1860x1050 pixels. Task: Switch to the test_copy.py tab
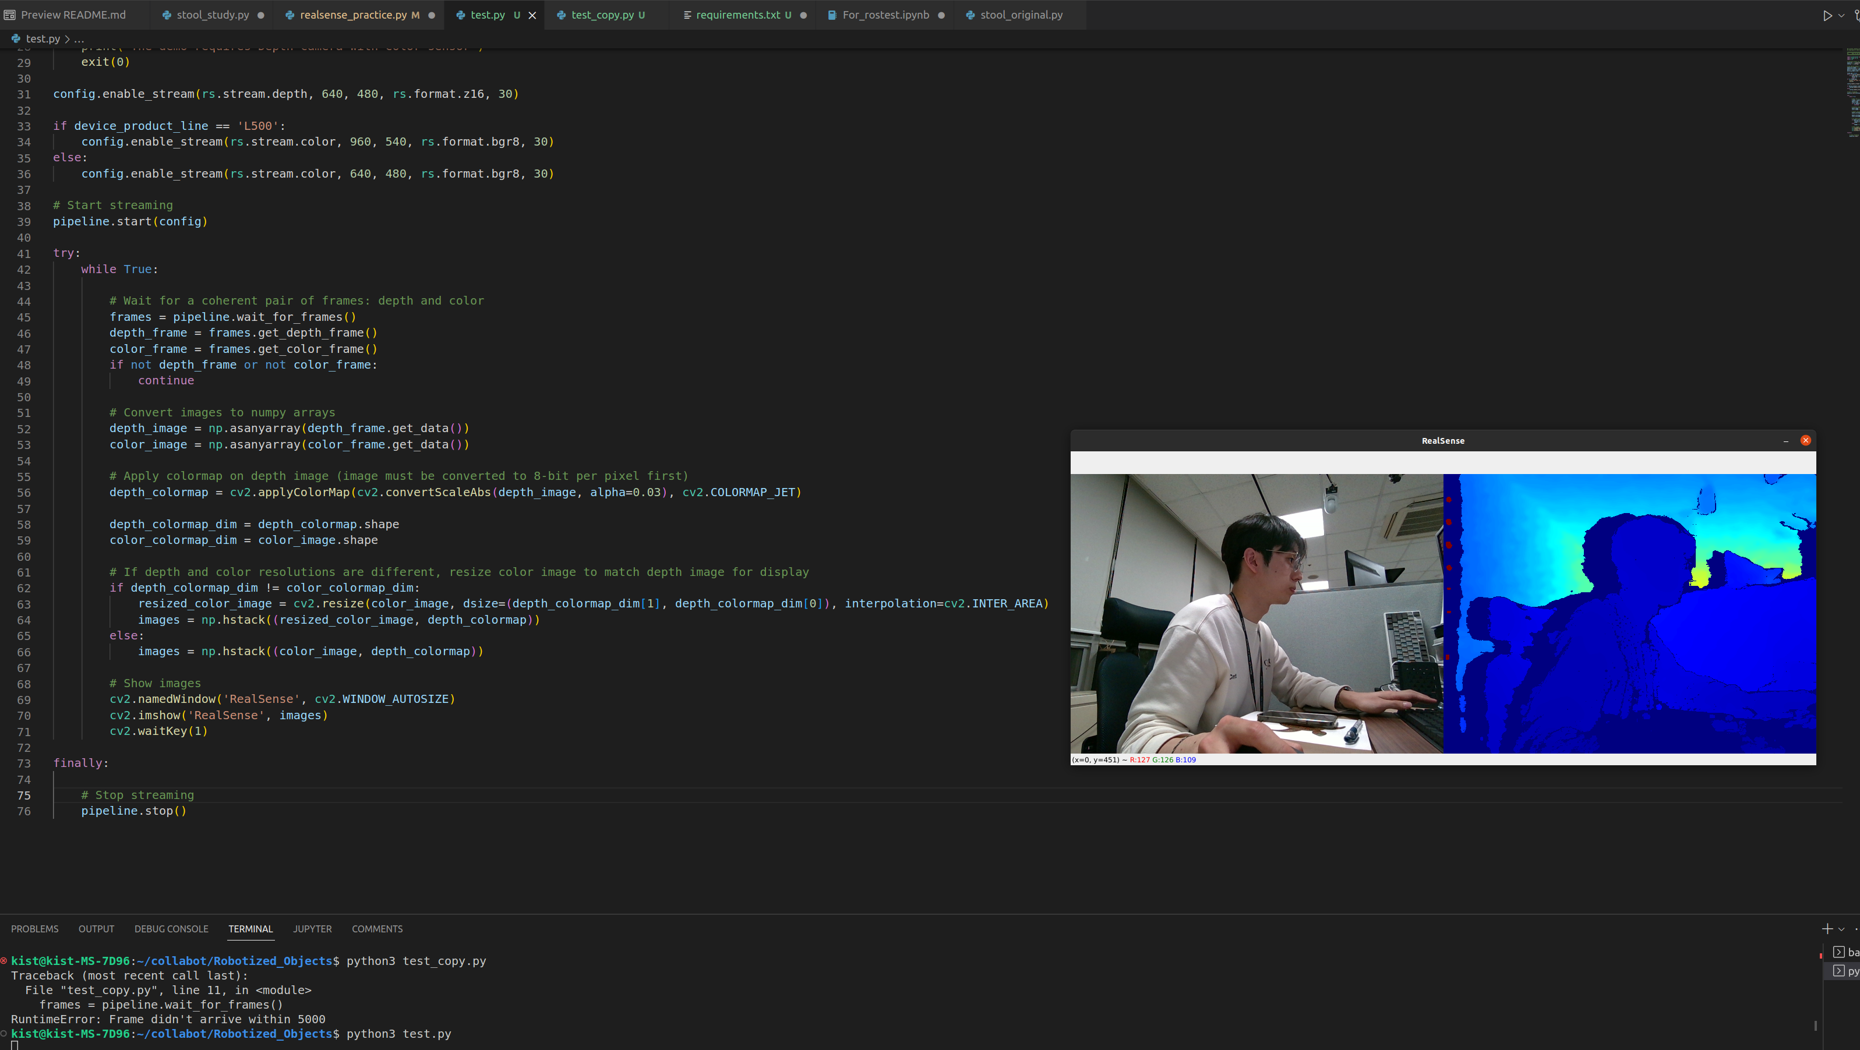(x=602, y=15)
